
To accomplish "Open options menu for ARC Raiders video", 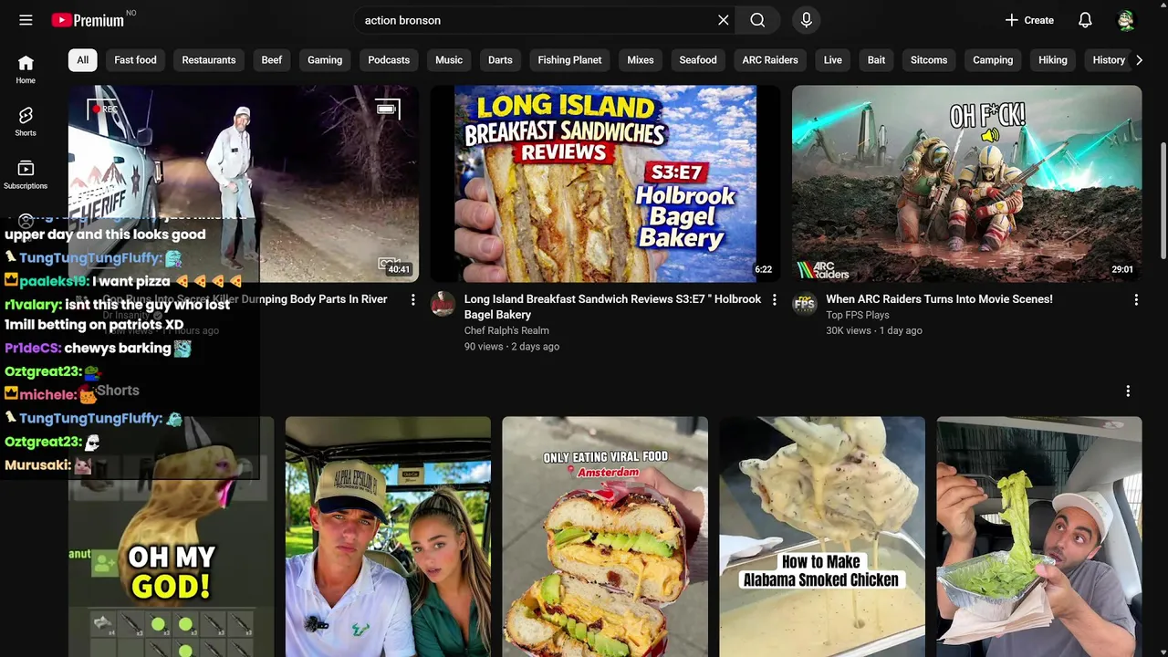I will [x=1135, y=299].
